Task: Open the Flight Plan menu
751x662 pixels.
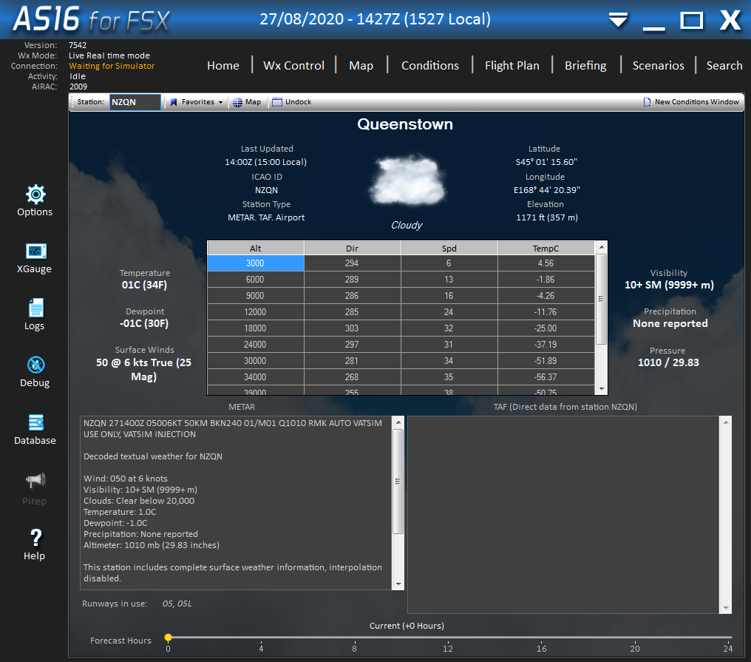Action: pos(512,66)
